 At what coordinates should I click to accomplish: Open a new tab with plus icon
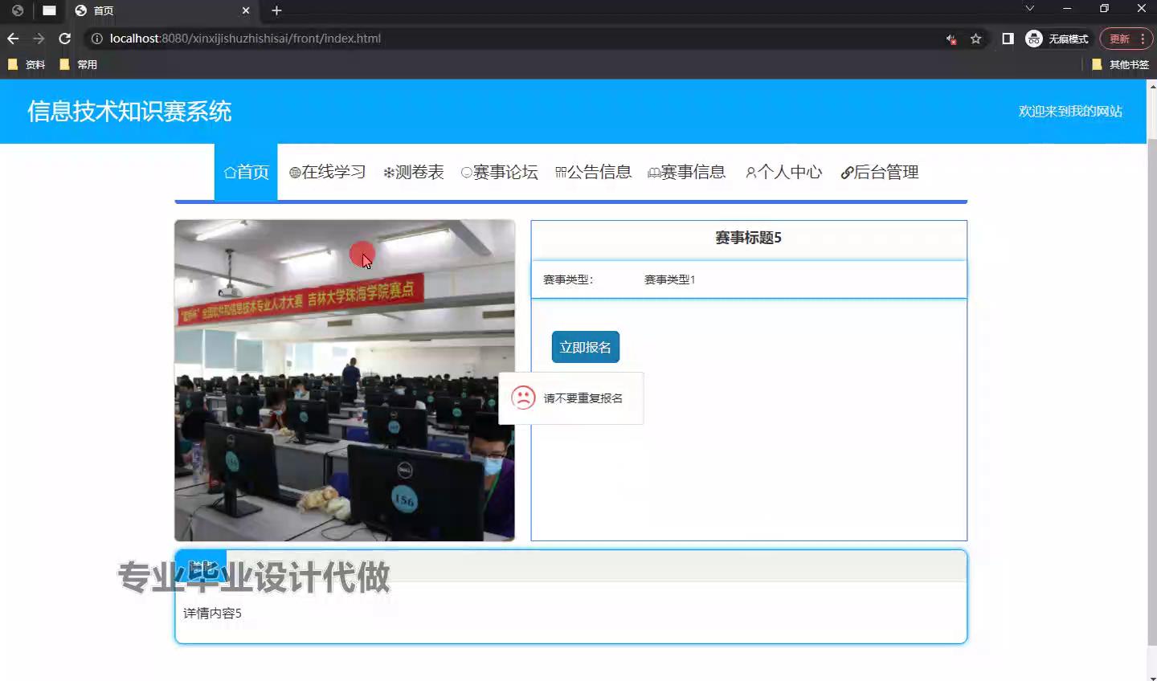coord(276,10)
